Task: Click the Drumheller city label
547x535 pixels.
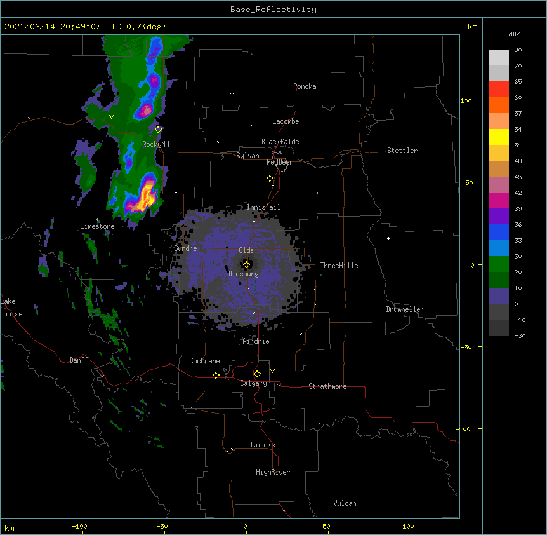Action: coord(405,309)
